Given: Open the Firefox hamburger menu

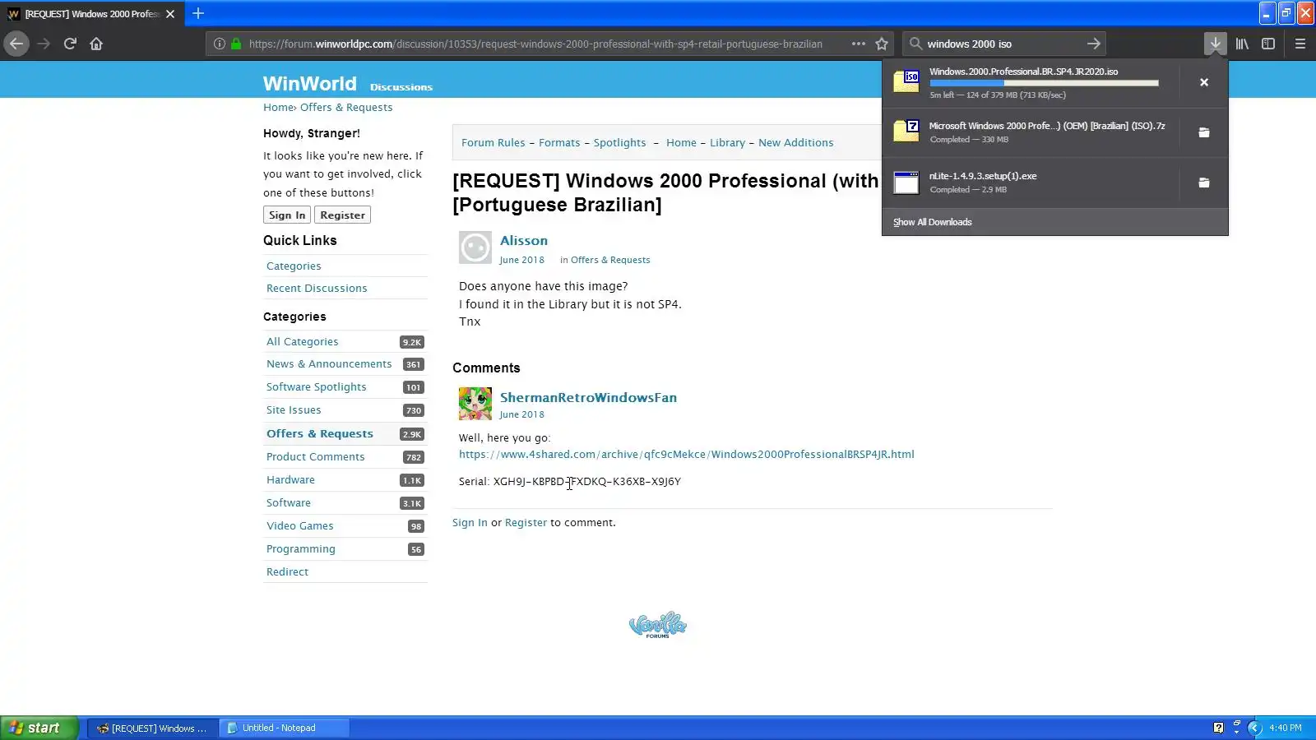Looking at the screenshot, I should 1300,44.
